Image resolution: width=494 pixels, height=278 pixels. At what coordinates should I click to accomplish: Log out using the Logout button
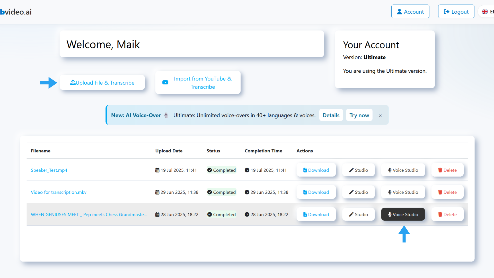[456, 11]
